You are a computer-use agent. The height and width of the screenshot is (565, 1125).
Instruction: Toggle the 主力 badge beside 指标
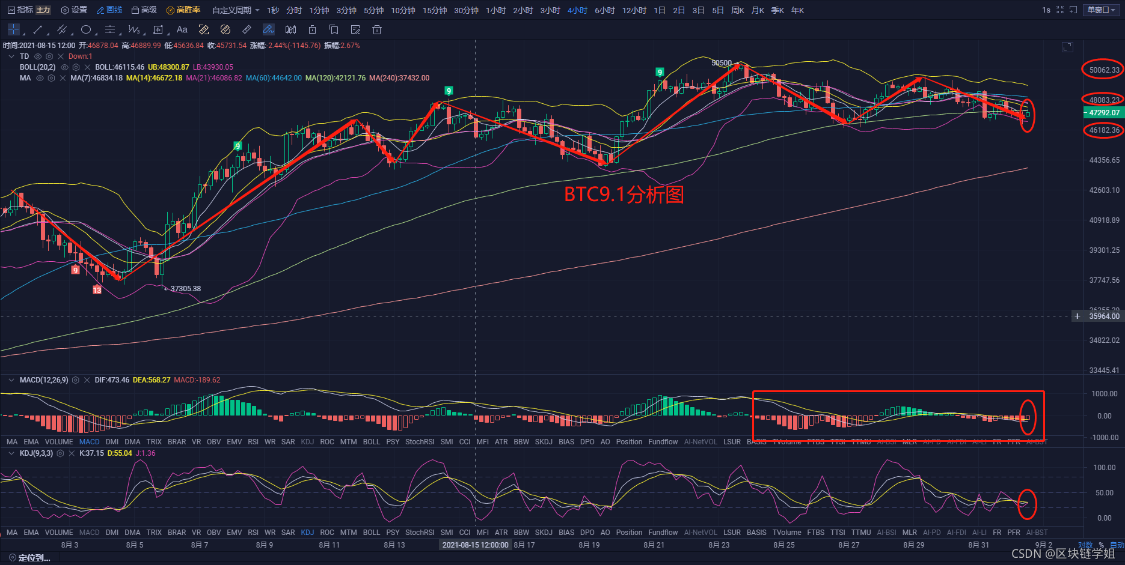pos(43,10)
